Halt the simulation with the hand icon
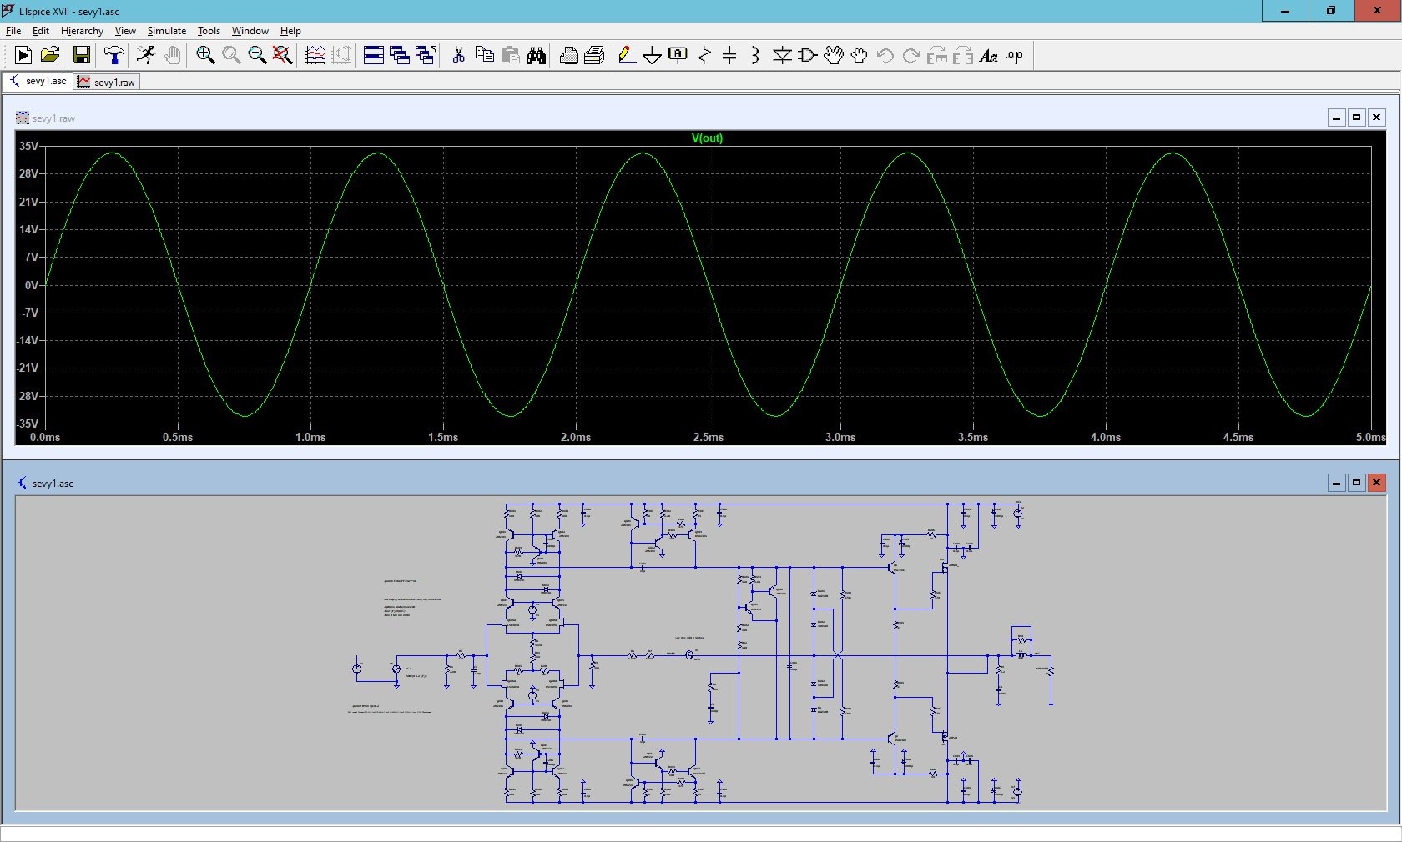1402x842 pixels. (x=173, y=55)
